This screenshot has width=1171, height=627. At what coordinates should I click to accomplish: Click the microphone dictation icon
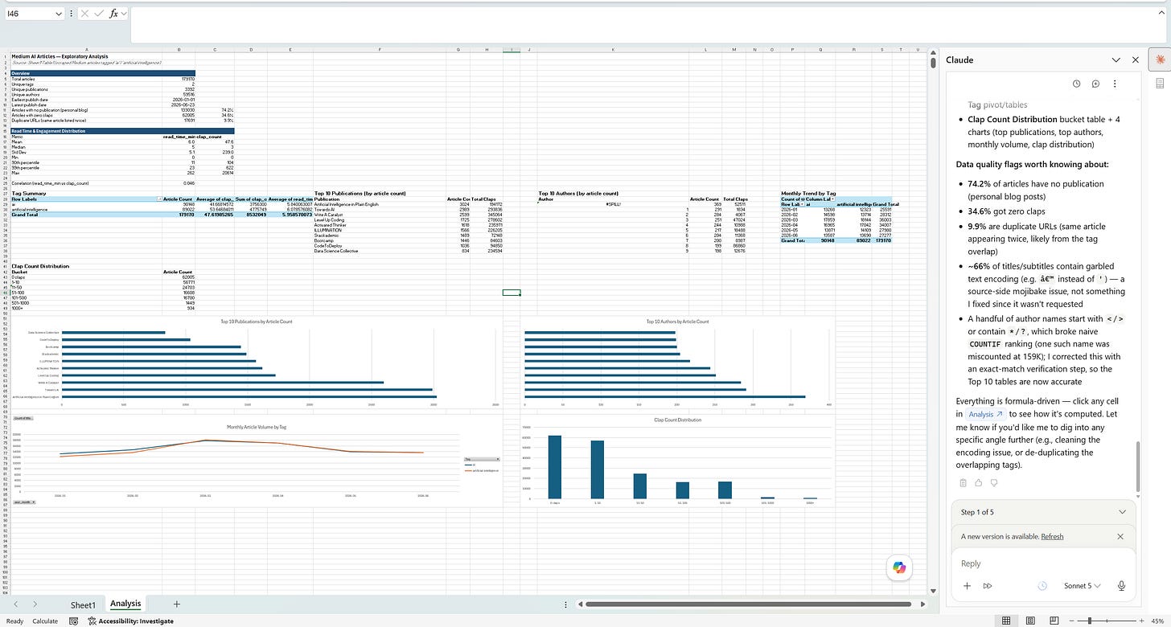(1120, 586)
